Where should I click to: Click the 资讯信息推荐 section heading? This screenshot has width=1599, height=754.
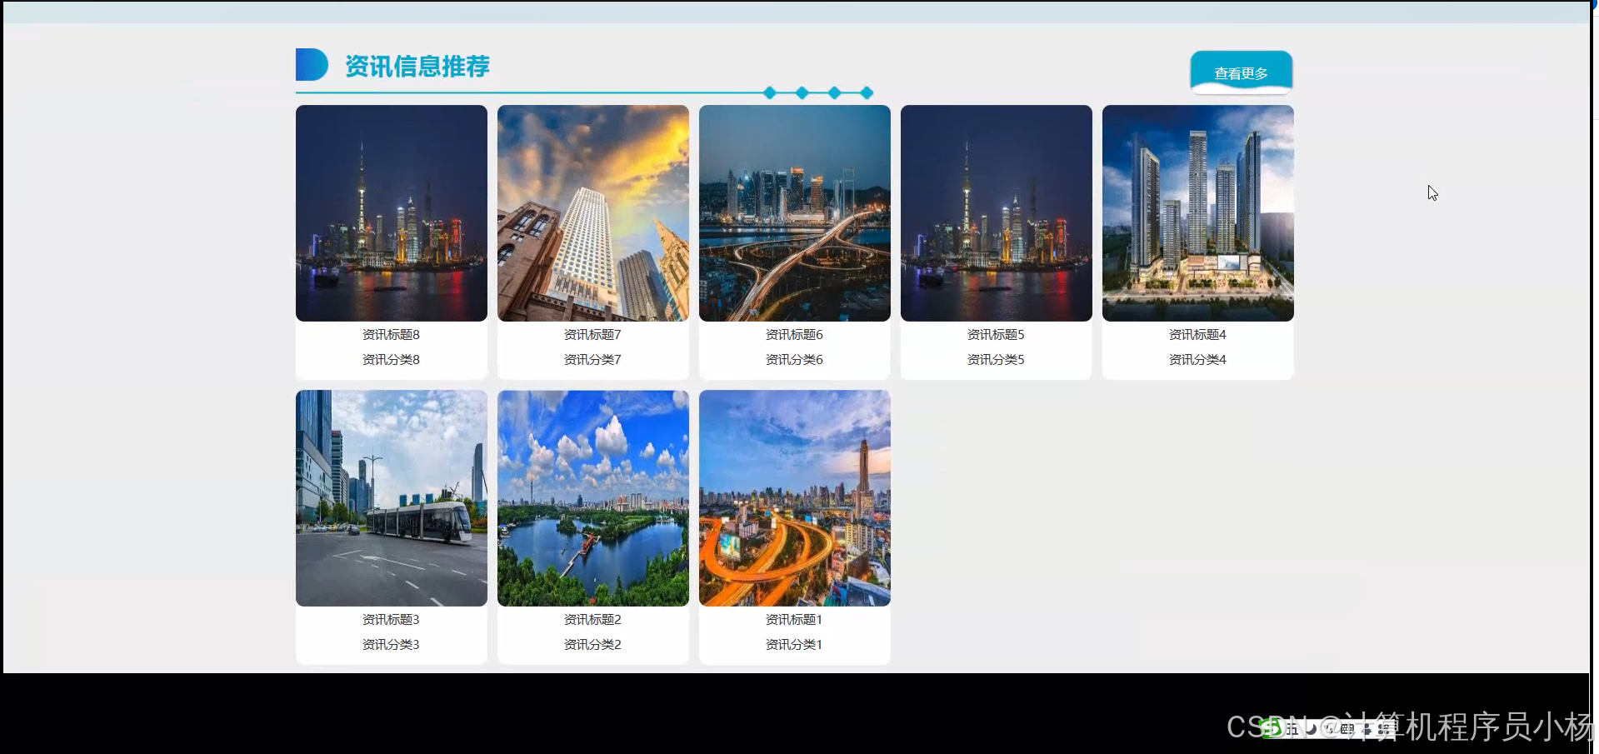(417, 66)
